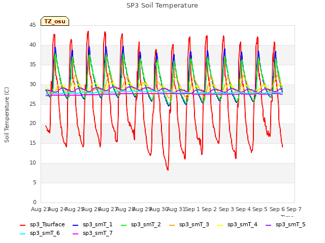This screenshot has height=243, width=325.
Task: Click the Aug 30 x-axis tick label
Action: click(x=158, y=209)
